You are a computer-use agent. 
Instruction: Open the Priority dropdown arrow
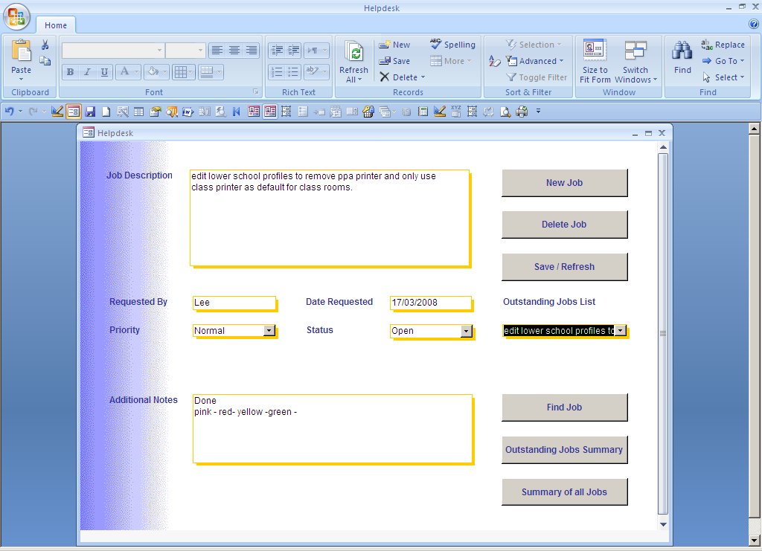coord(269,331)
